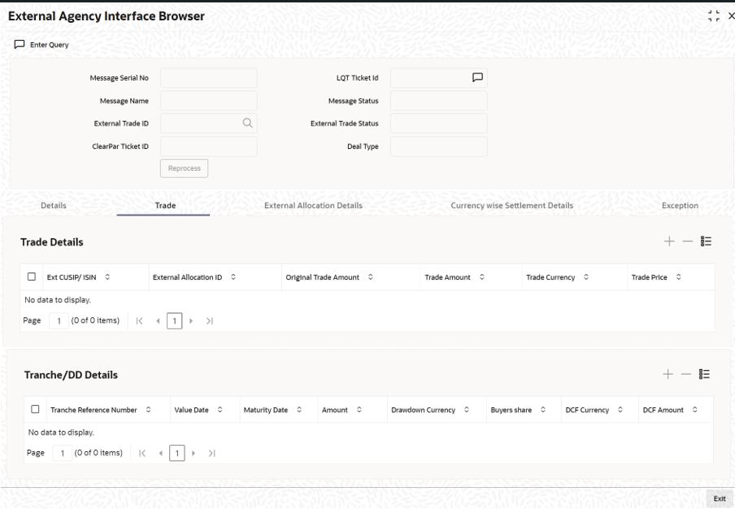This screenshot has width=735, height=509.
Task: Go to last page in Trade Details
Action: (210, 320)
